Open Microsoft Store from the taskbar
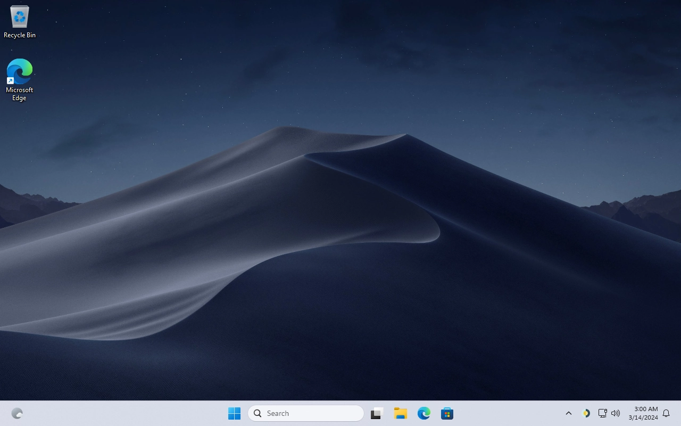 (447, 413)
